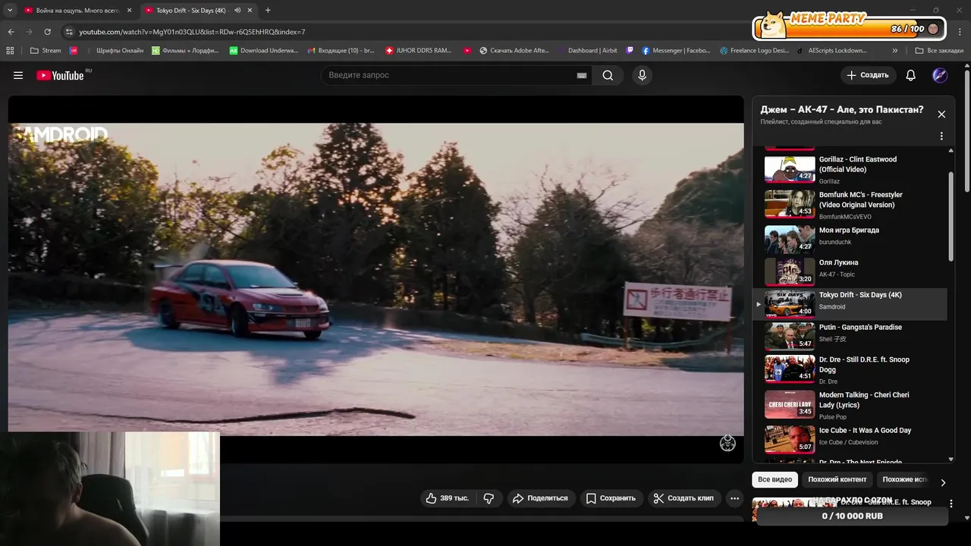The width and height of the screenshot is (971, 546).
Task: Show more chips with the right arrow
Action: [943, 482]
